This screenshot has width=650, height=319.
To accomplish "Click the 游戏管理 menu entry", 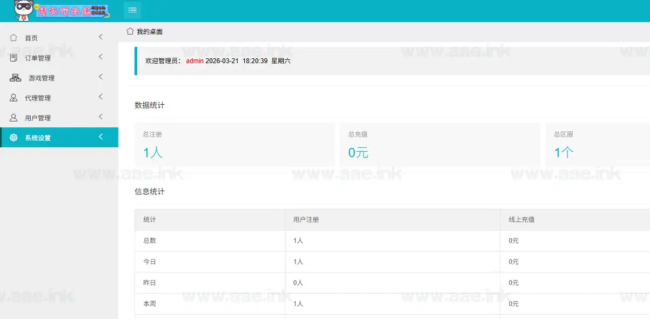I will click(39, 77).
